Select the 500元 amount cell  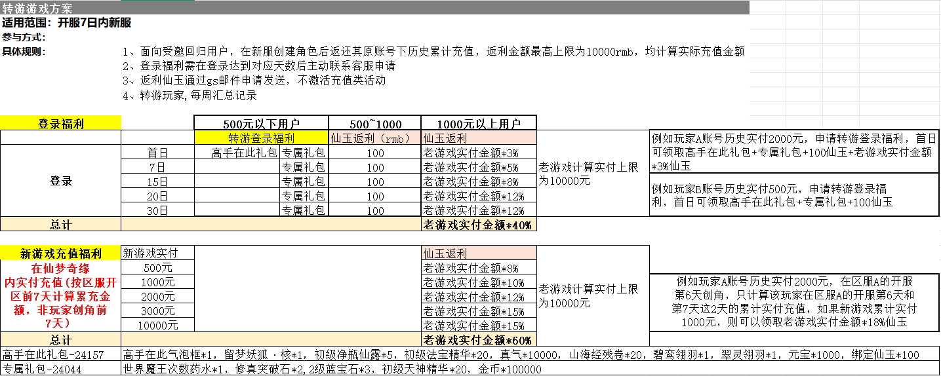pyautogui.click(x=158, y=268)
